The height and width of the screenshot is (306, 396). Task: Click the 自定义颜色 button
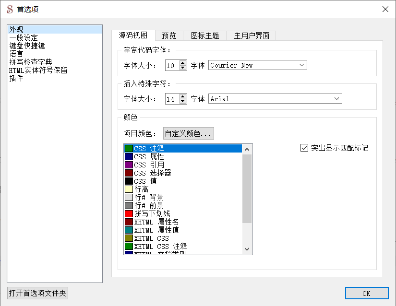tap(187, 133)
